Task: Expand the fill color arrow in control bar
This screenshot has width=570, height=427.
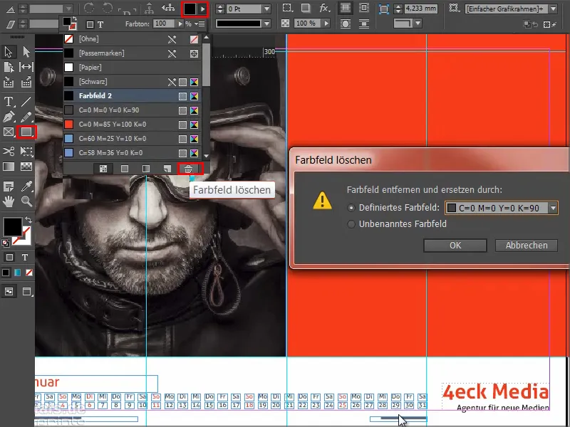Action: pyautogui.click(x=203, y=9)
